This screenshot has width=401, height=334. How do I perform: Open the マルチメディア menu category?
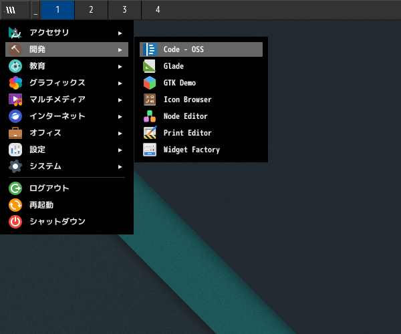(57, 100)
